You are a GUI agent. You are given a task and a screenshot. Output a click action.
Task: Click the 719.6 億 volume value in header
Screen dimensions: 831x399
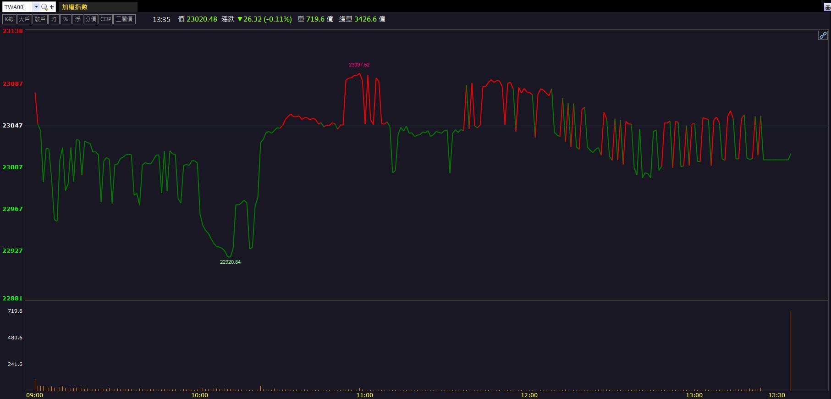tap(319, 19)
